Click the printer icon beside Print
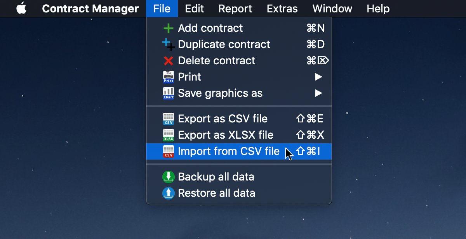 point(169,77)
